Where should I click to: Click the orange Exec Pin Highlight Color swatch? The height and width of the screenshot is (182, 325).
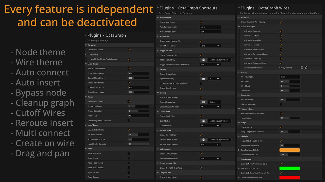point(289,150)
